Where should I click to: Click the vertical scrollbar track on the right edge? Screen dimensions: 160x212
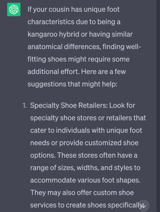tap(158, 106)
